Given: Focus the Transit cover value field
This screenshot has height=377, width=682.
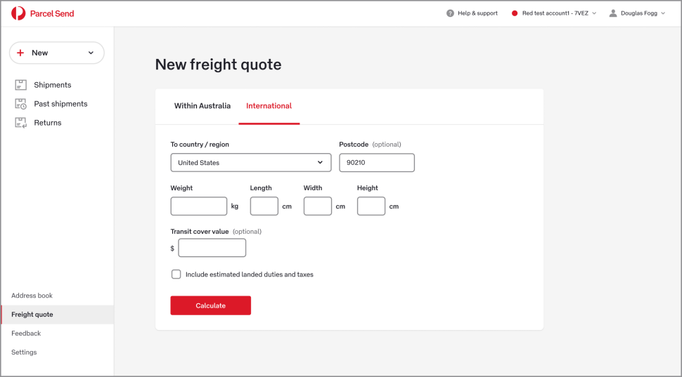Looking at the screenshot, I should [212, 248].
